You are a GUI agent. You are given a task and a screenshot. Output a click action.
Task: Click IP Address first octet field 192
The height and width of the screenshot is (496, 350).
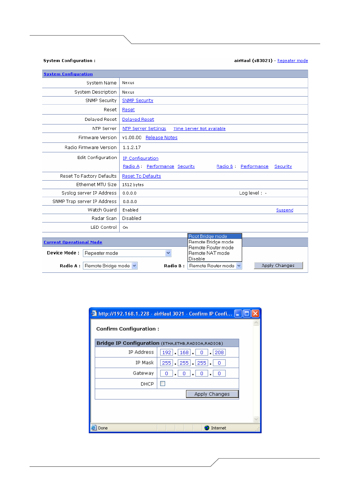[167, 352]
